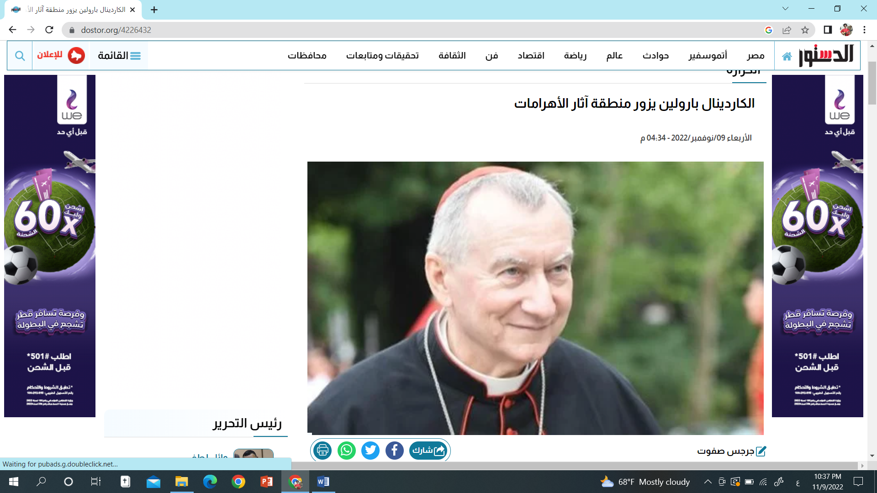Click the vertical scrollbar thumb
The image size is (877, 493).
point(872,83)
